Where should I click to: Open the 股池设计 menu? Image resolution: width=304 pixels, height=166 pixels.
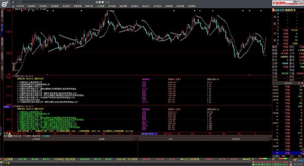[x=146, y=6]
